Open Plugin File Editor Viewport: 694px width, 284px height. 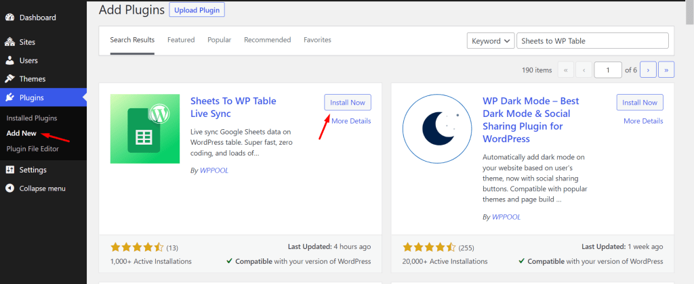(33, 149)
